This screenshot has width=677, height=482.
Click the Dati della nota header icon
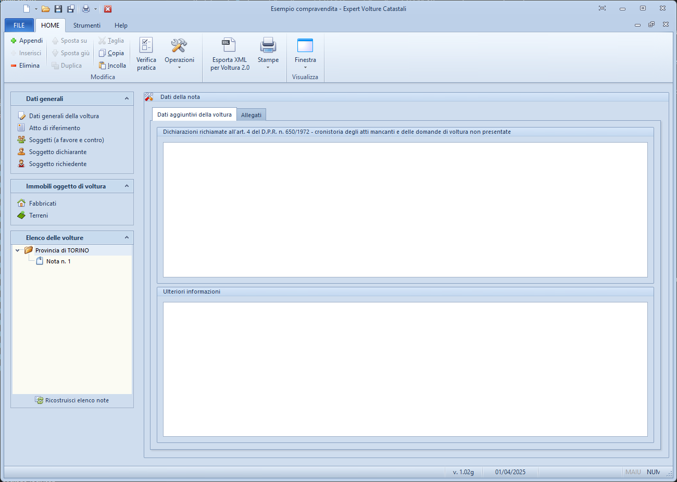tap(149, 97)
